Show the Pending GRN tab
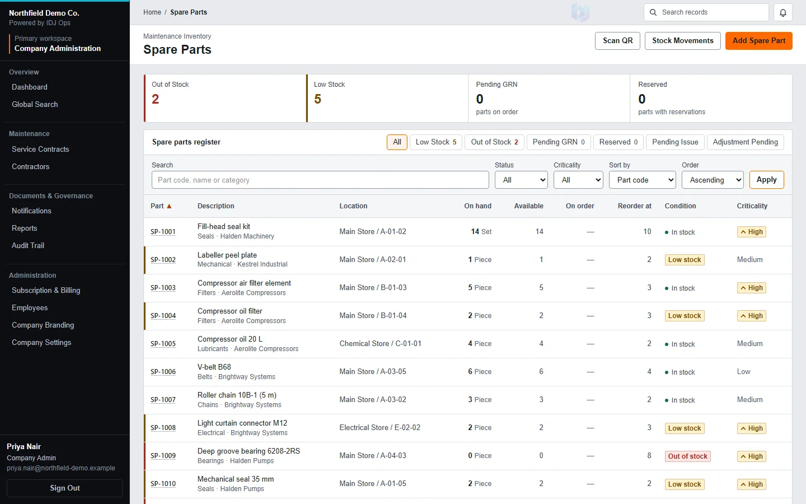This screenshot has width=806, height=504. 559,142
